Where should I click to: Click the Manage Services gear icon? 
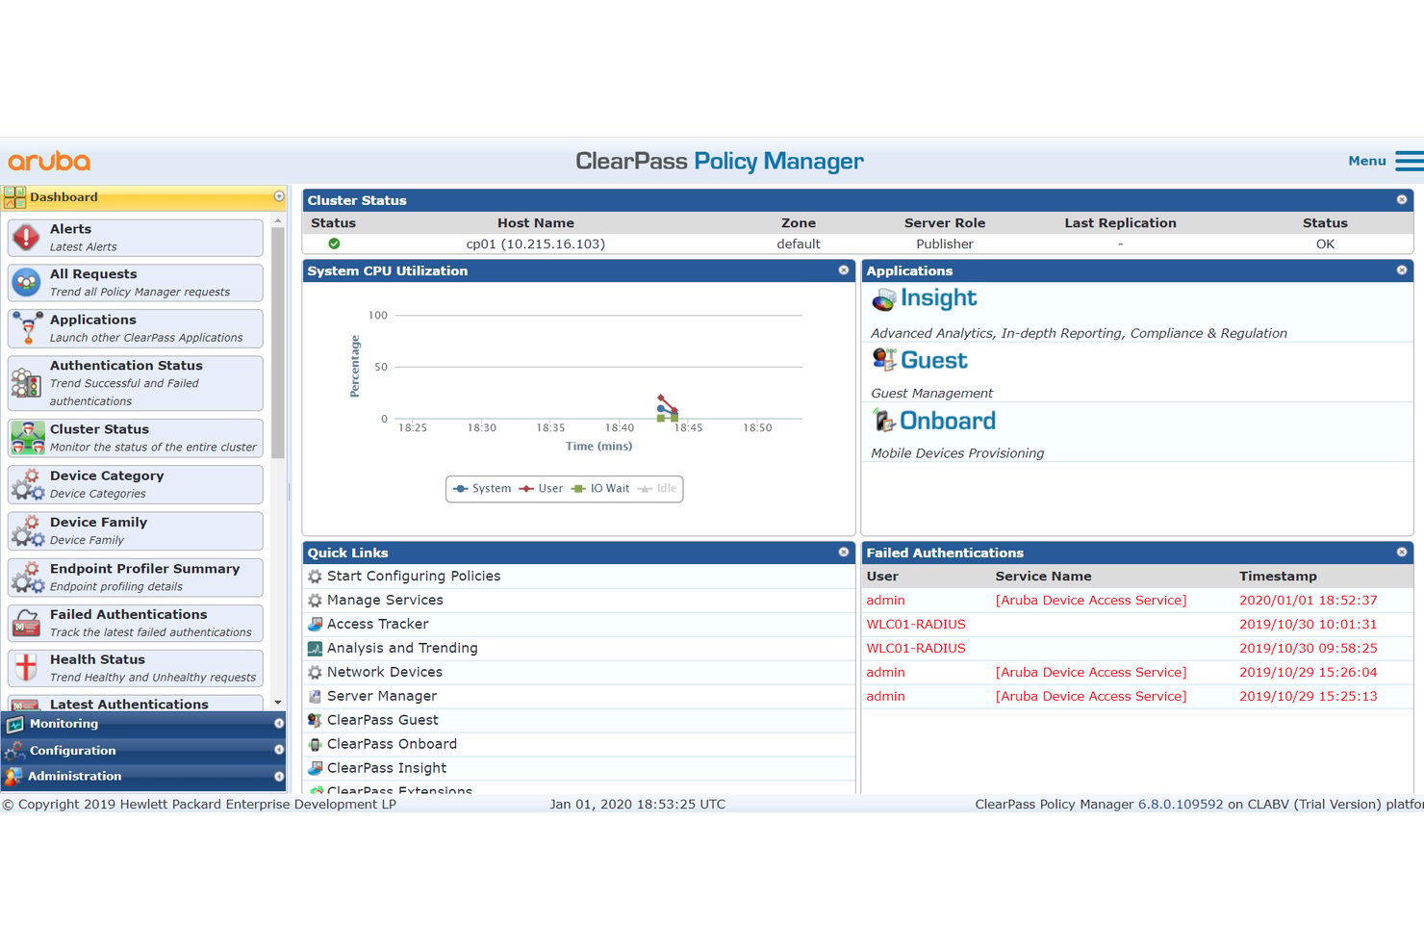point(315,601)
